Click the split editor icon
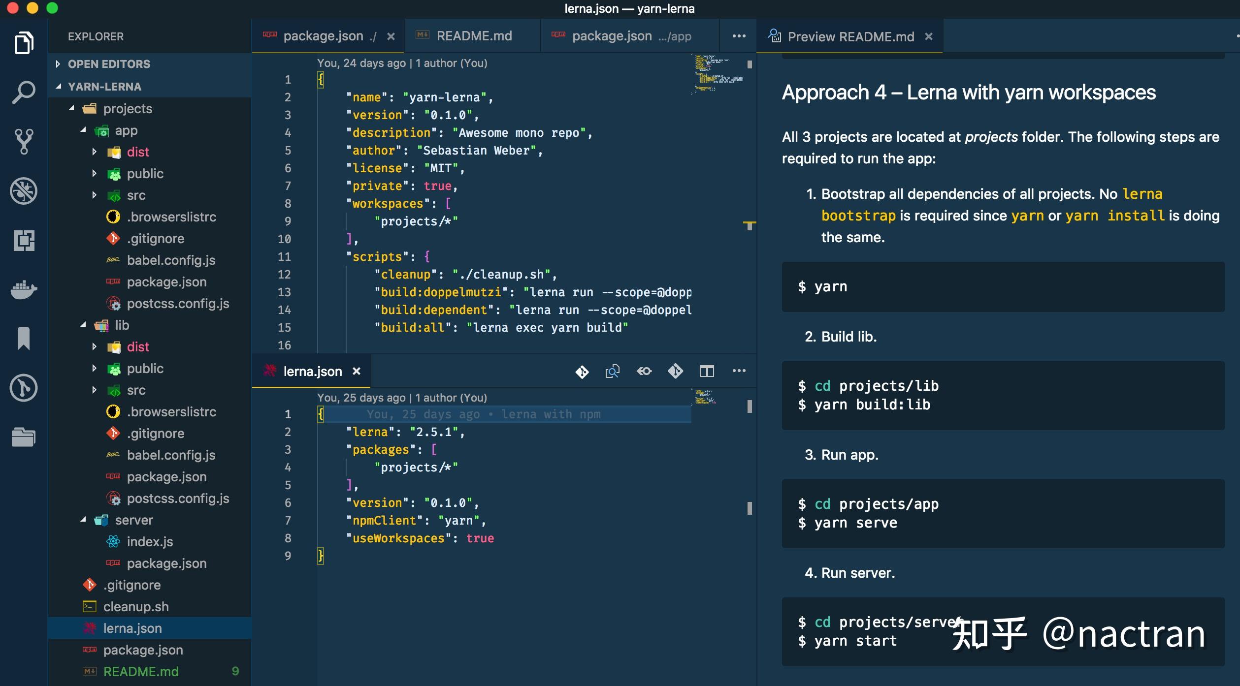The width and height of the screenshot is (1240, 686). coord(707,371)
